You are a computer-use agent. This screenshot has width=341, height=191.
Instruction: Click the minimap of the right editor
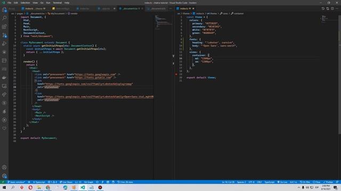[x=329, y=19]
